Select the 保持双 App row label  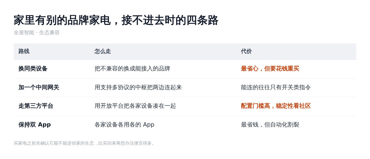tap(35, 124)
